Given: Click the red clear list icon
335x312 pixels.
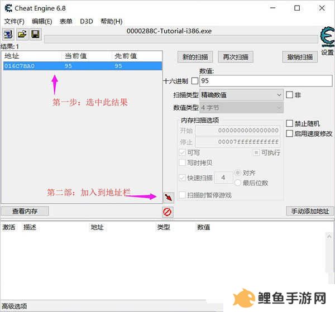Looking at the screenshot, I should (167, 212).
